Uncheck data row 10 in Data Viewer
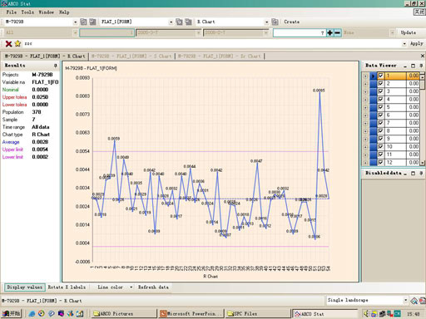Image resolution: width=426 pixels, height=319 pixels. (x=381, y=146)
